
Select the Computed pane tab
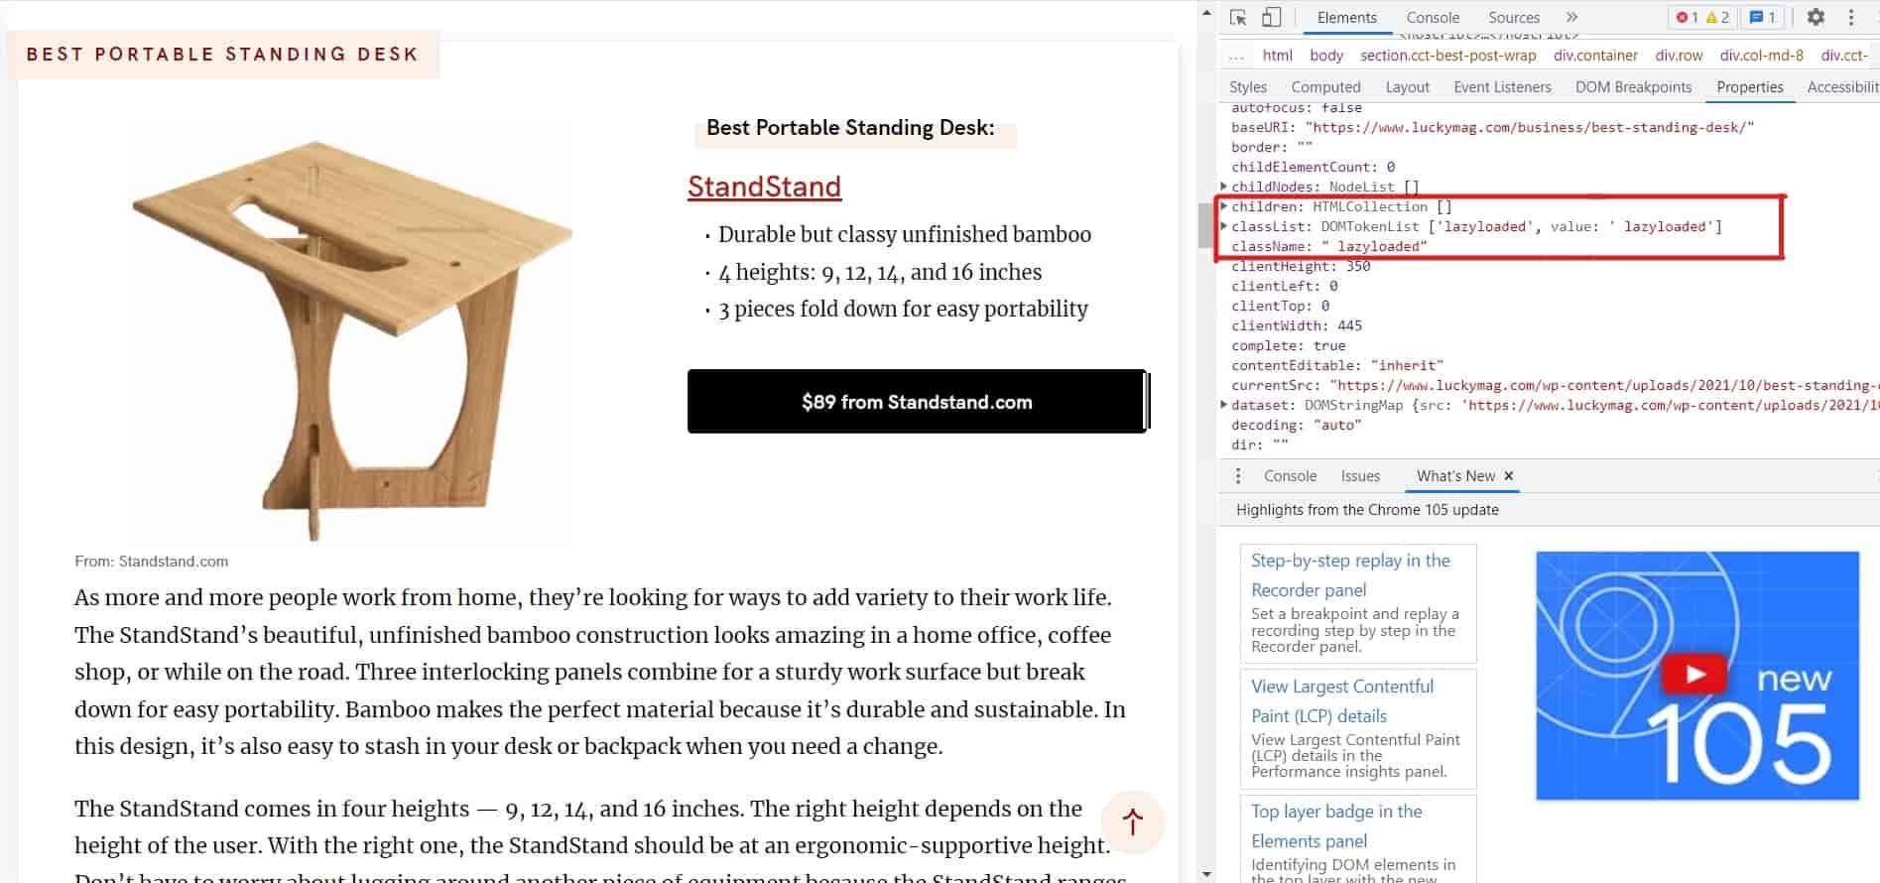[1325, 87]
